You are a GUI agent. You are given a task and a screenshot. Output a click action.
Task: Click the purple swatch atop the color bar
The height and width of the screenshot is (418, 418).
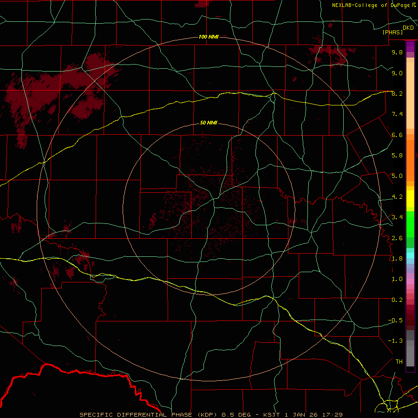(410, 46)
